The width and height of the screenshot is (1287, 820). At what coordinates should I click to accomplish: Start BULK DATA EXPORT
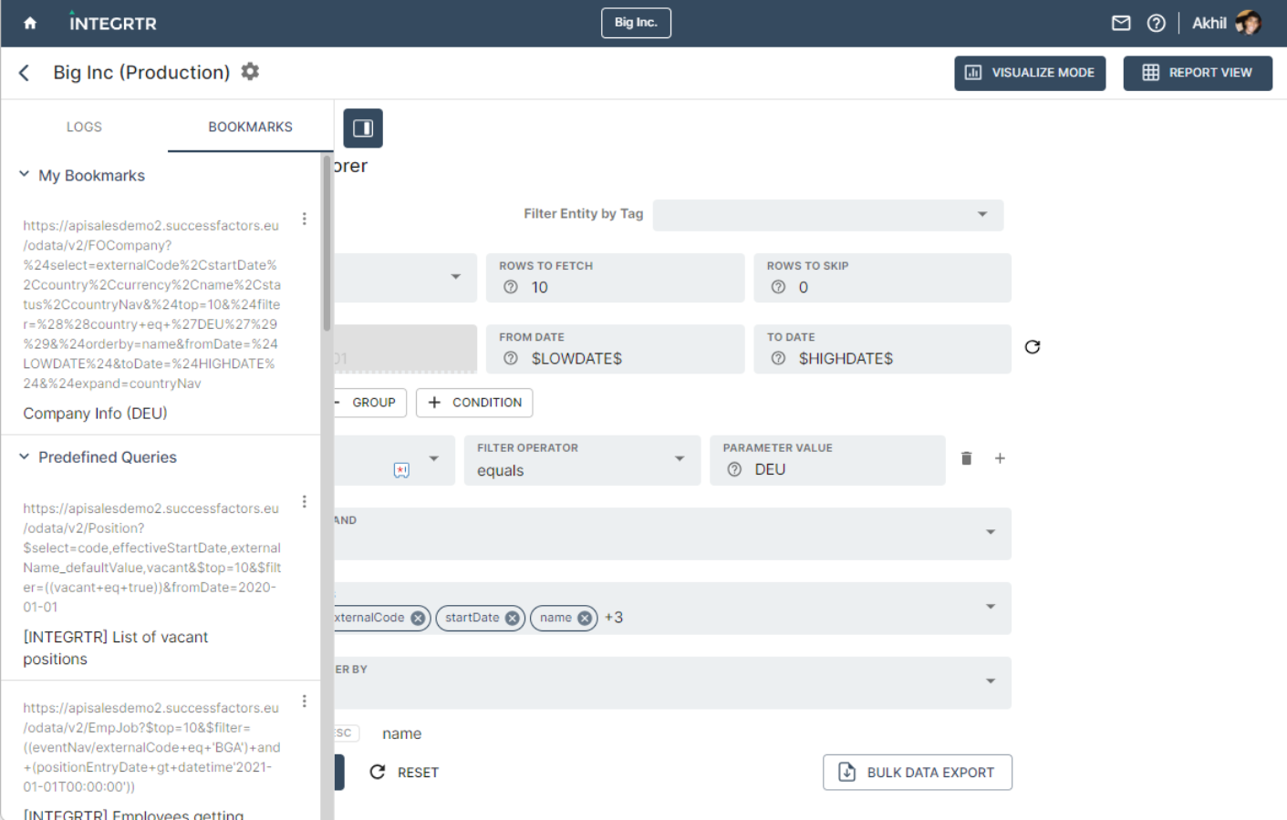[918, 773]
